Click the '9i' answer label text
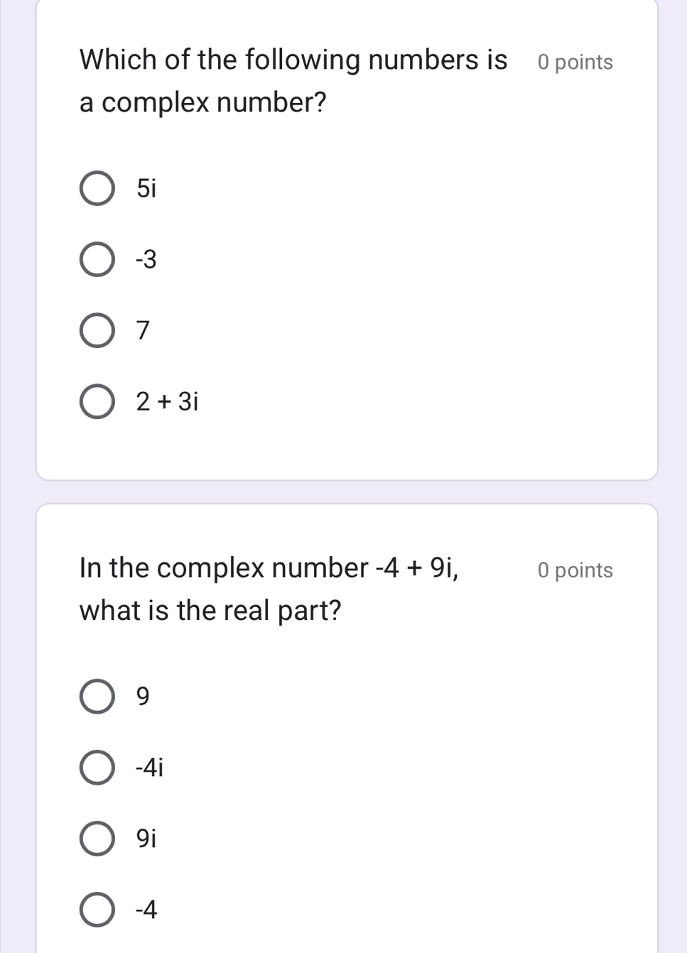Viewport: 687px width, 953px height. tap(146, 839)
